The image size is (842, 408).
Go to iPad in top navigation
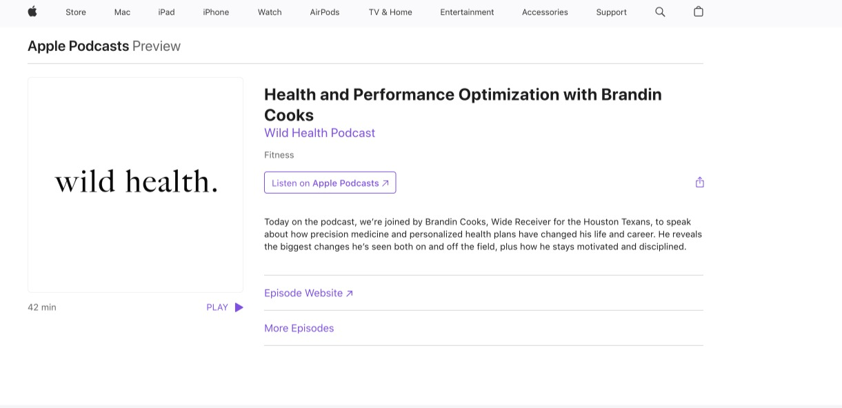[x=166, y=12]
